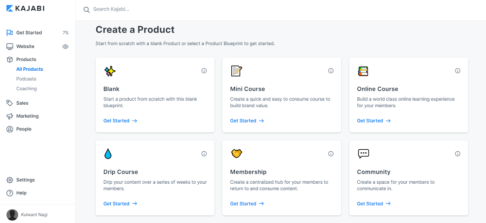Open info icon on Mini Course card
This screenshot has height=223, width=486.
pos(331,71)
